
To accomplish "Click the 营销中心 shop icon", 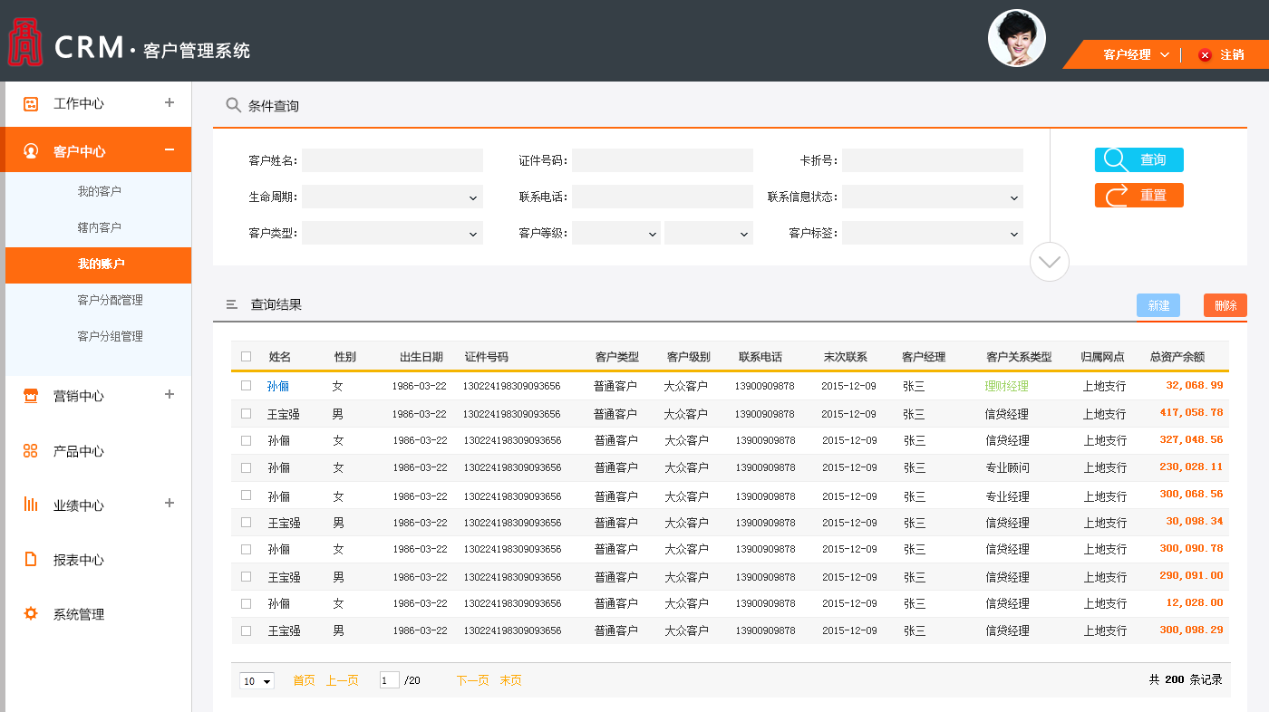I will click(31, 396).
